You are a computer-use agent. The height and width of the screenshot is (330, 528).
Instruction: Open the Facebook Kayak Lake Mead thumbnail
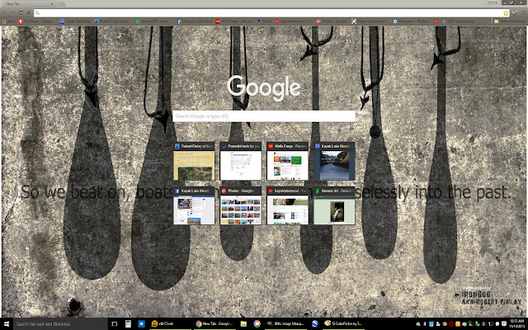point(194,205)
